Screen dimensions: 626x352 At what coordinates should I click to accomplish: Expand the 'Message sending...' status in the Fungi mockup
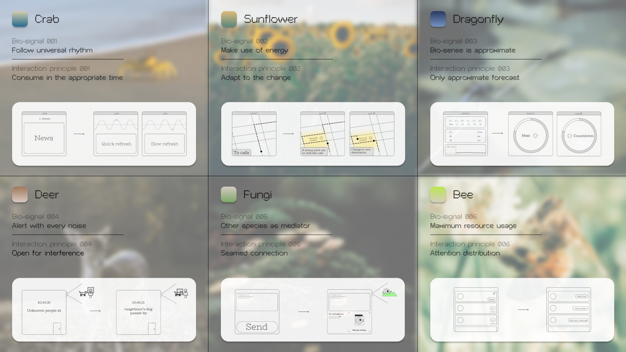click(360, 330)
